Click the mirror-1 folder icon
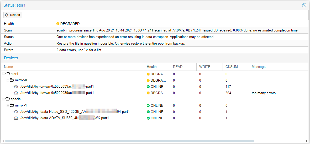This screenshot has width=310, height=144. pos(12,105)
